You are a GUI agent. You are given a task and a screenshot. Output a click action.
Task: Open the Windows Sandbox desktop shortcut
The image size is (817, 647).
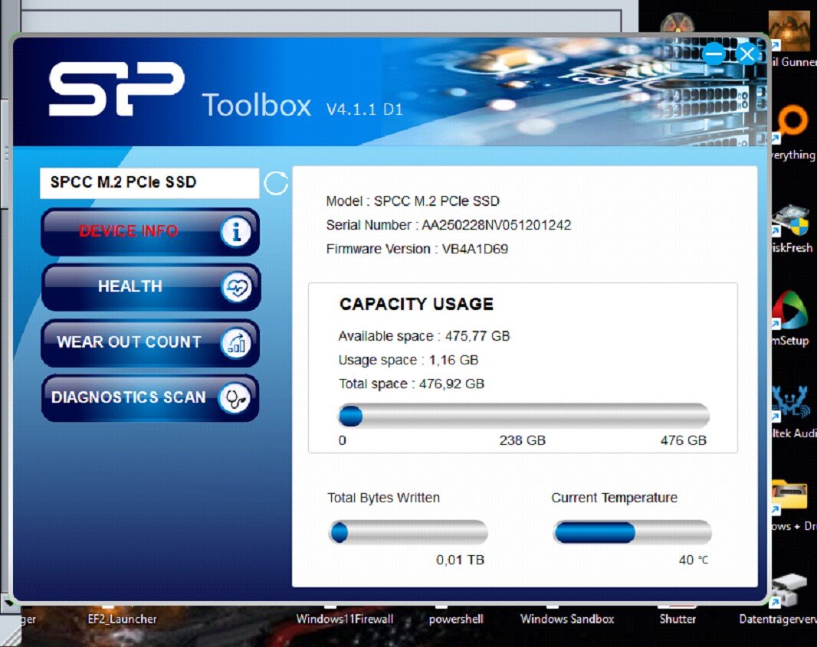pyautogui.click(x=567, y=619)
